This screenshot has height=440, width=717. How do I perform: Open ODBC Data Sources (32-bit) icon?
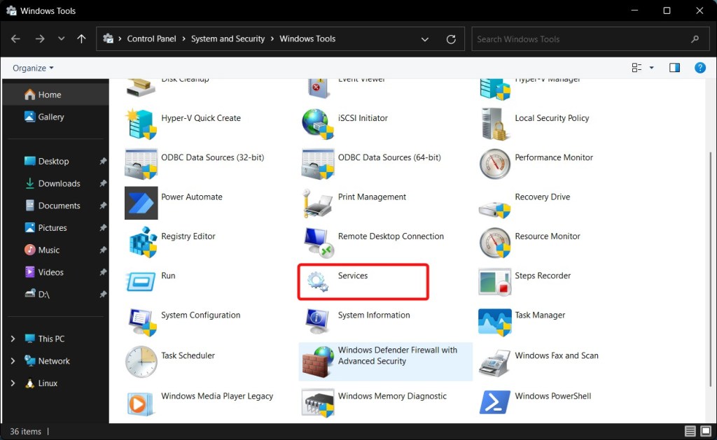point(141,164)
